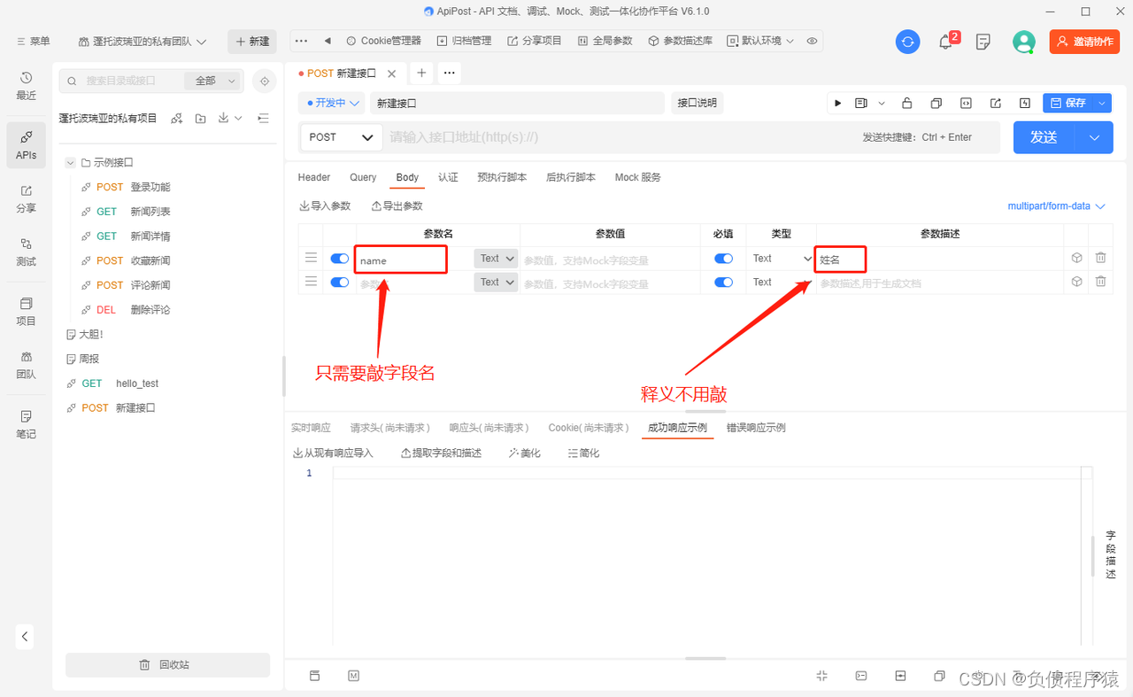Open the 全部 filter dropdown in search

(212, 81)
